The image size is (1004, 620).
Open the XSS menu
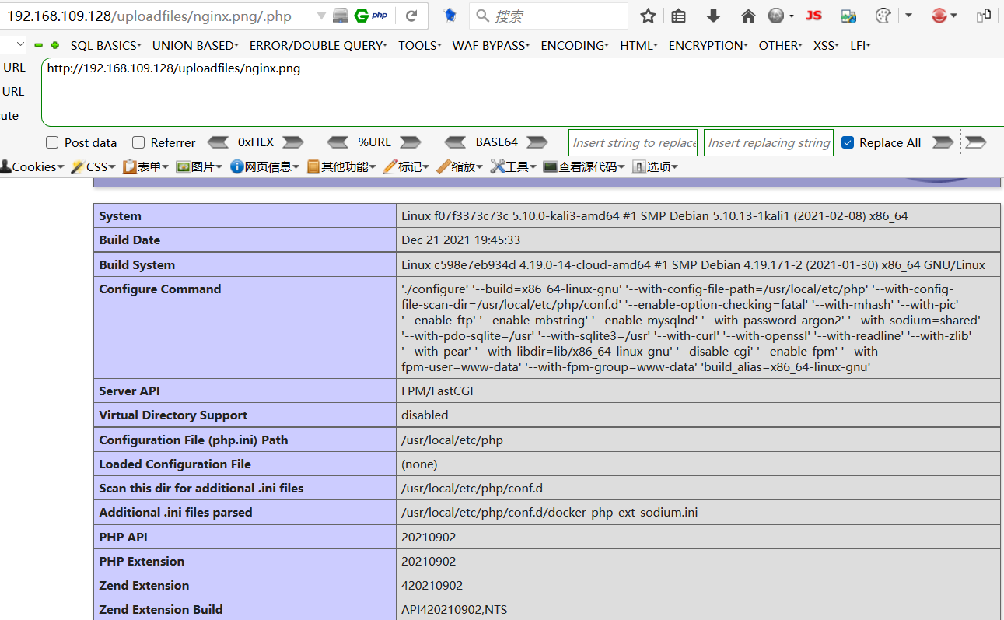click(826, 45)
